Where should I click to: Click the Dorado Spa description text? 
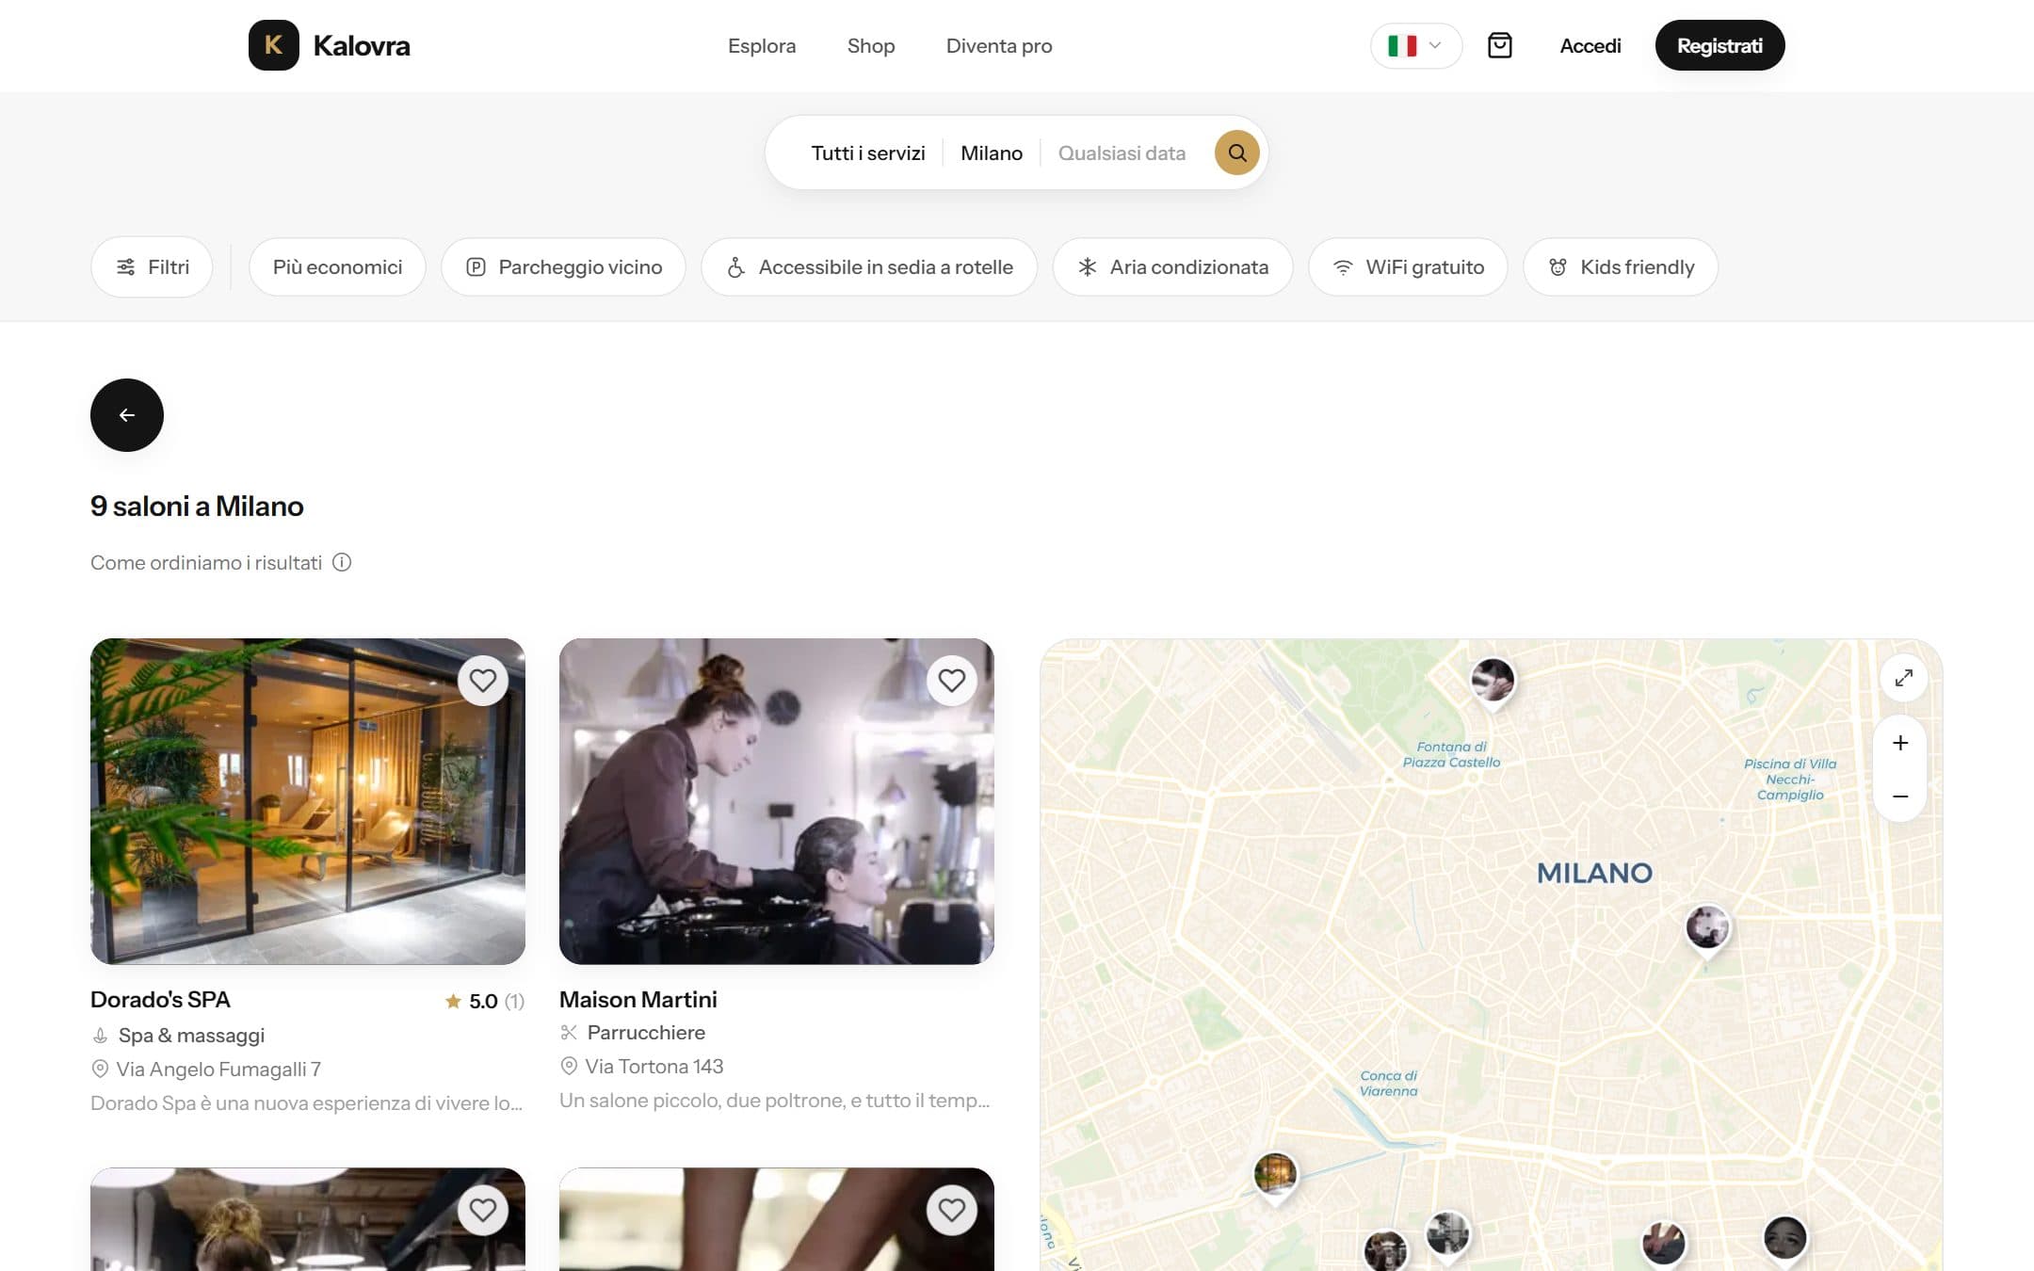click(x=306, y=1102)
